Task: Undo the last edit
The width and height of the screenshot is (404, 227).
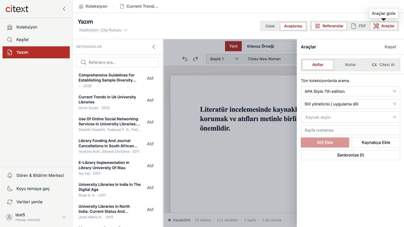Action: (185, 59)
